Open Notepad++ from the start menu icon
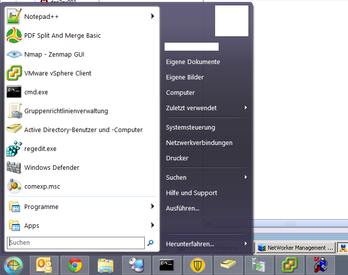 click(14, 17)
